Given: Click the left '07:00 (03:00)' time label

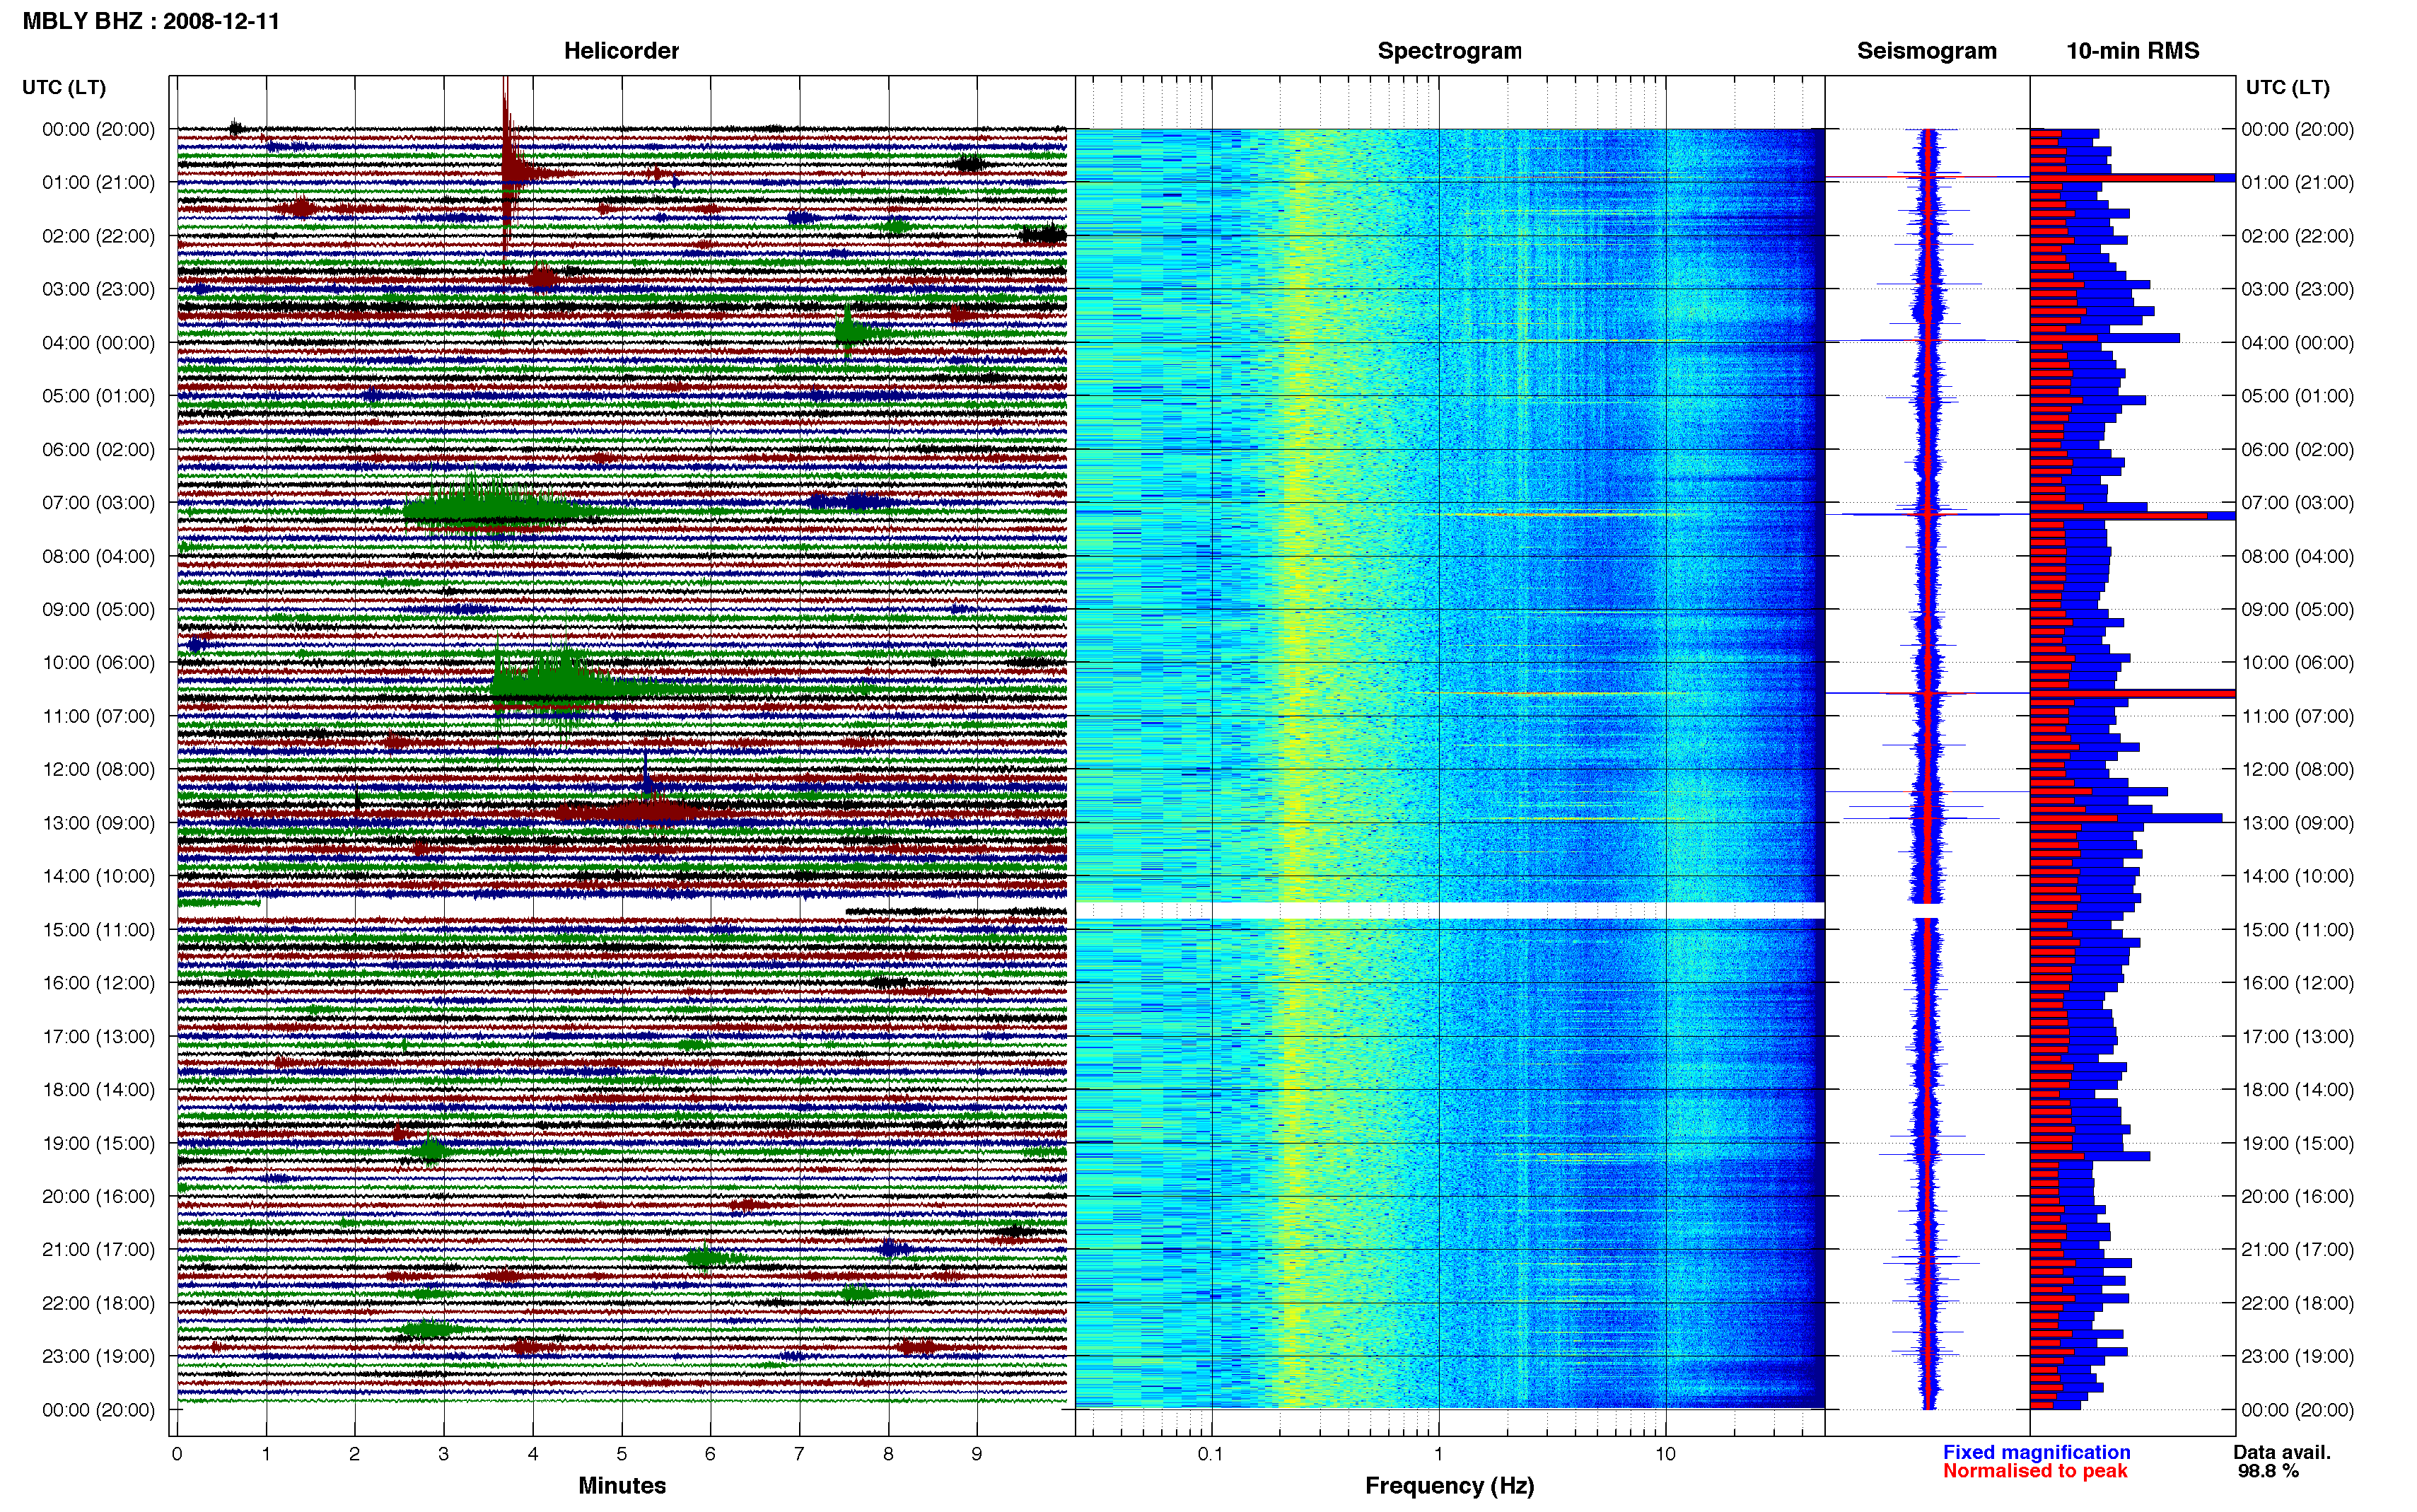Looking at the screenshot, I should tap(99, 503).
